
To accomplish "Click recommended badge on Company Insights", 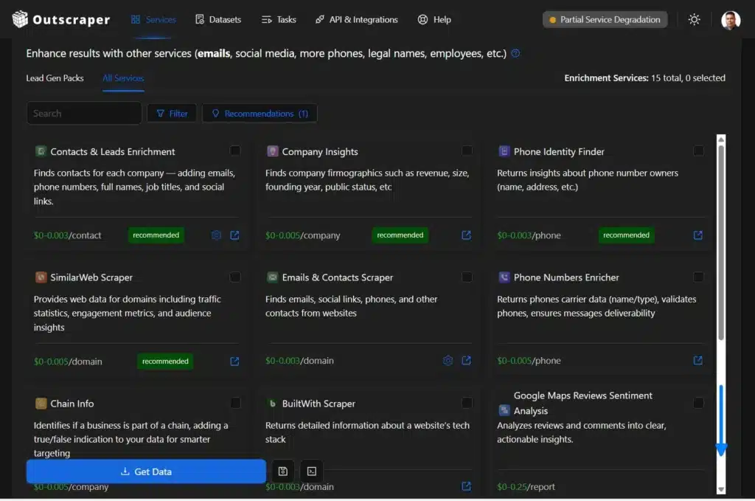I will [x=400, y=235].
